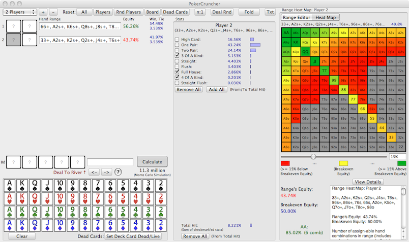
Task: Click Add All stats button
Action: click(x=217, y=89)
